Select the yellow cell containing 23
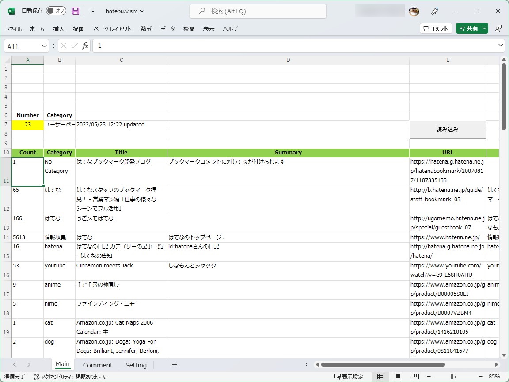The width and height of the screenshot is (509, 382). pos(27,125)
